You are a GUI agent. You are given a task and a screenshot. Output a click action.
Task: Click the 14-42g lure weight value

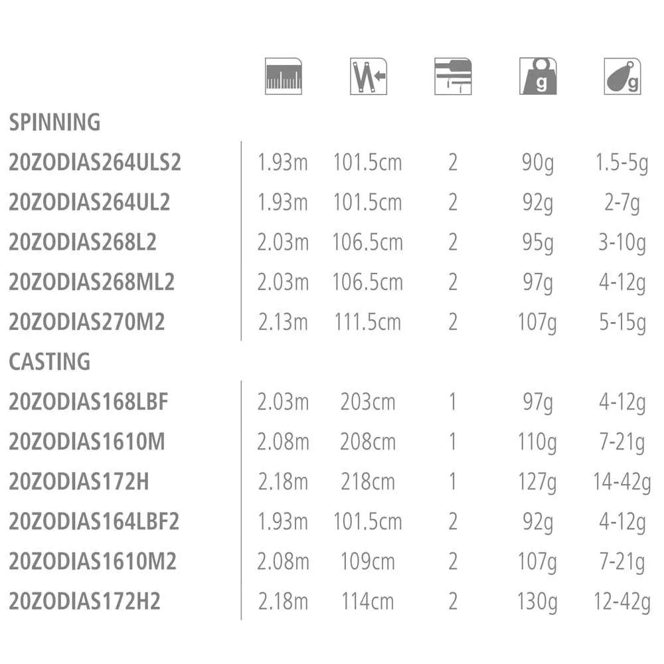622,482
